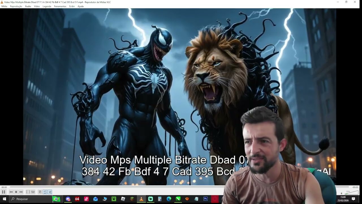This screenshot has height=204, width=362.
Task: Open the baseball glove taskbar icon
Action: tap(187, 199)
